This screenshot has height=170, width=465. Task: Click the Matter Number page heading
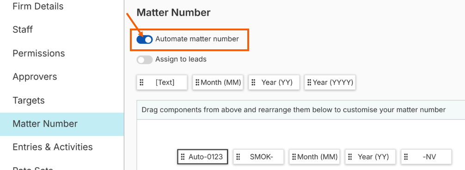point(173,13)
